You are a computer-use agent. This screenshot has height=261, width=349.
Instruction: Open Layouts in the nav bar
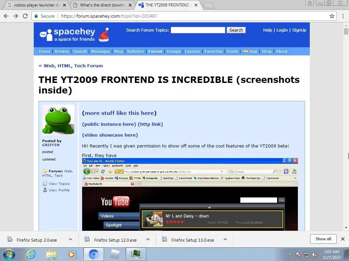(193, 51)
